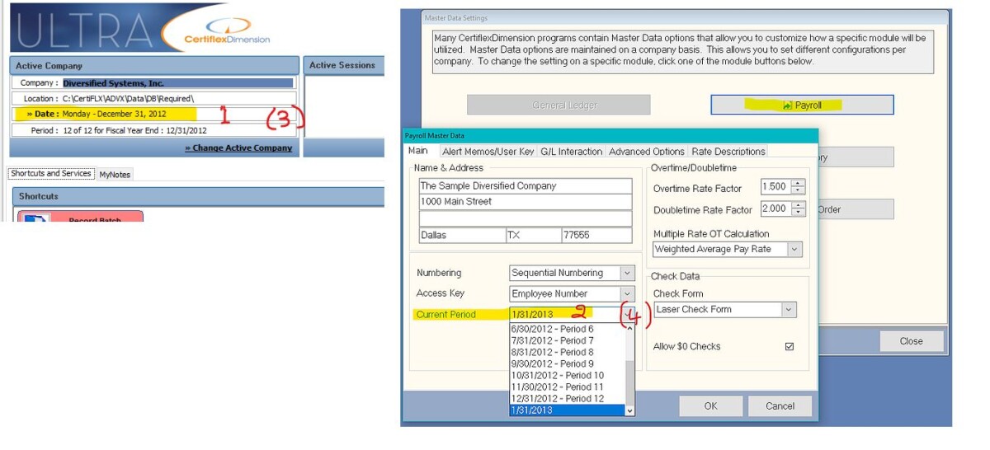This screenshot has height=450, width=990.
Task: Switch to the MyNotes tab
Action: point(115,175)
